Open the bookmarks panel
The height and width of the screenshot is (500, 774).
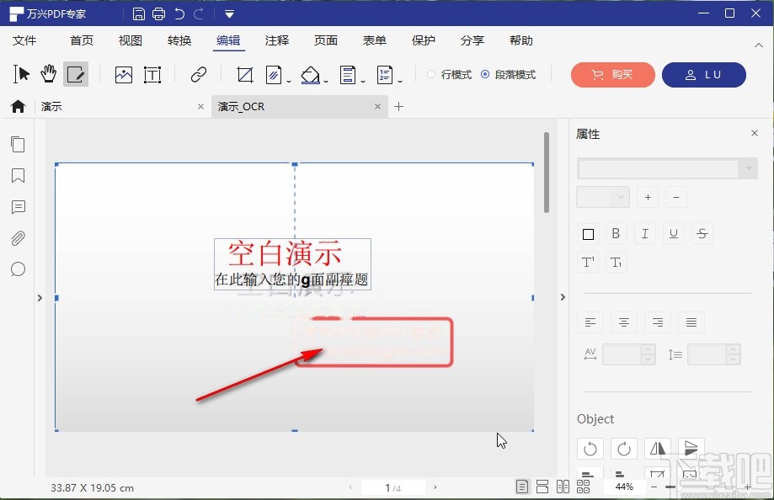18,175
